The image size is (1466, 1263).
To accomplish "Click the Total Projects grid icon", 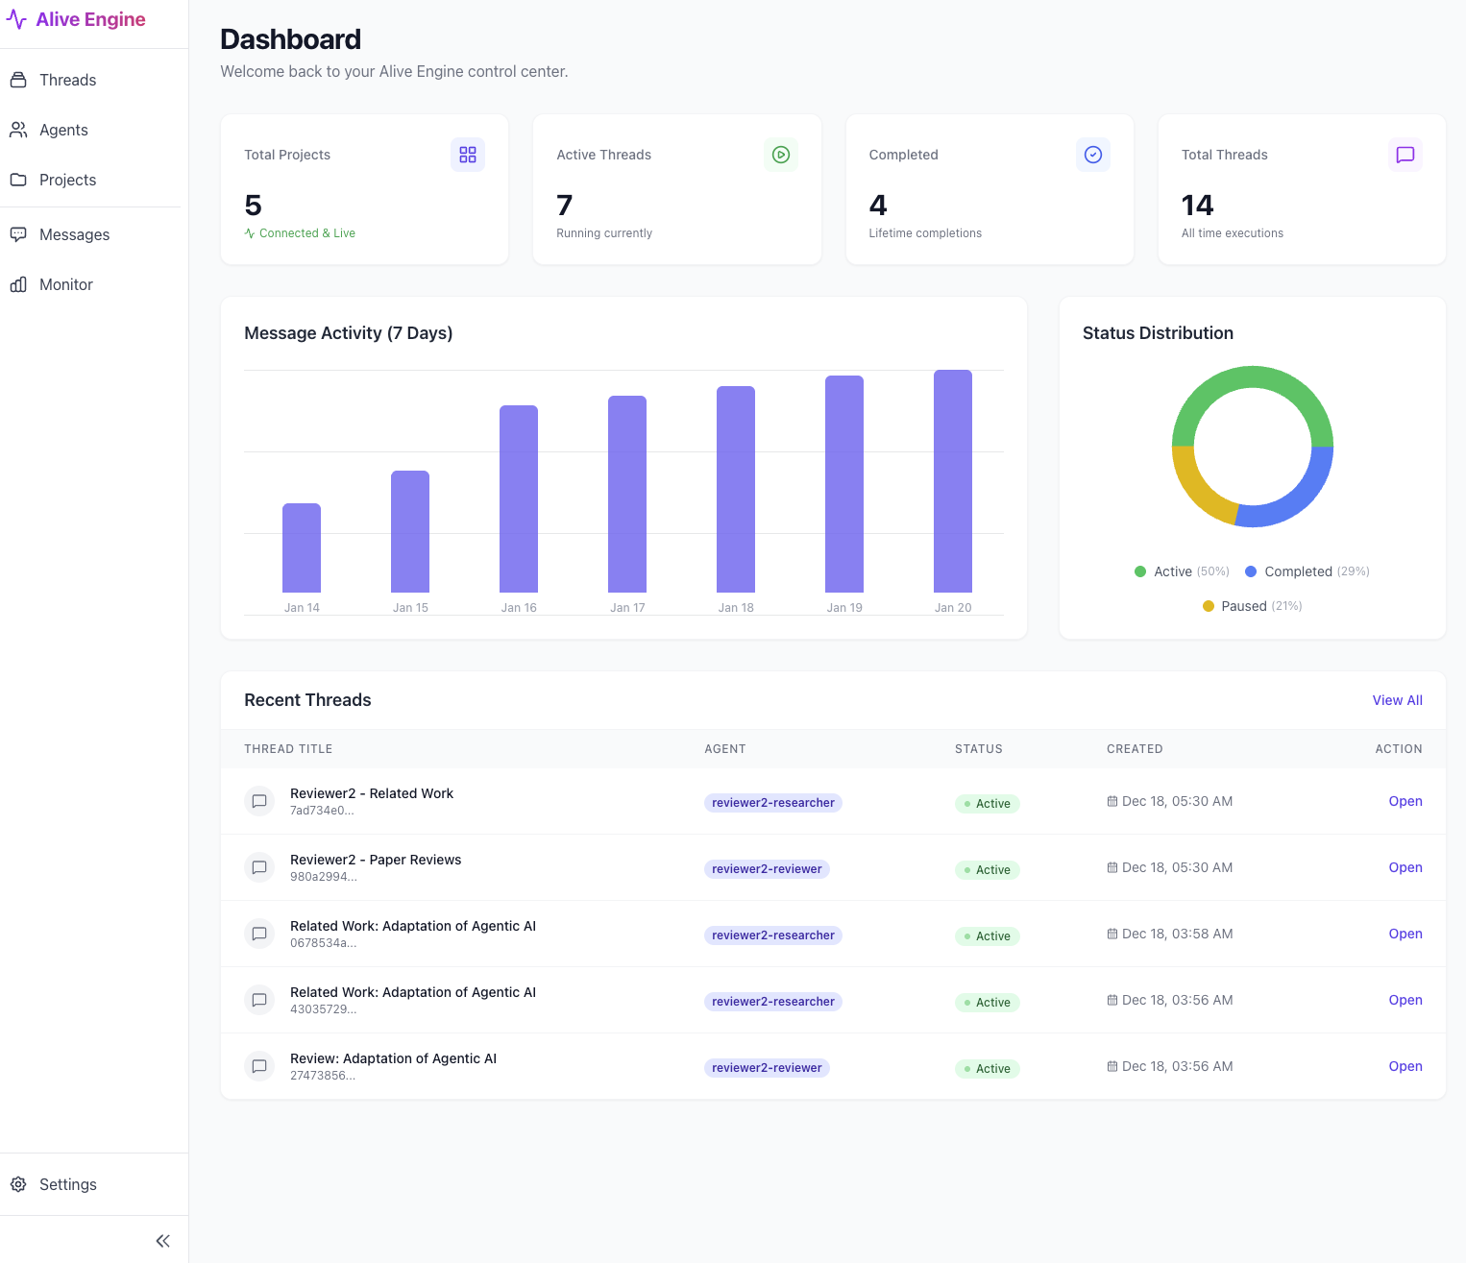I will click(468, 155).
